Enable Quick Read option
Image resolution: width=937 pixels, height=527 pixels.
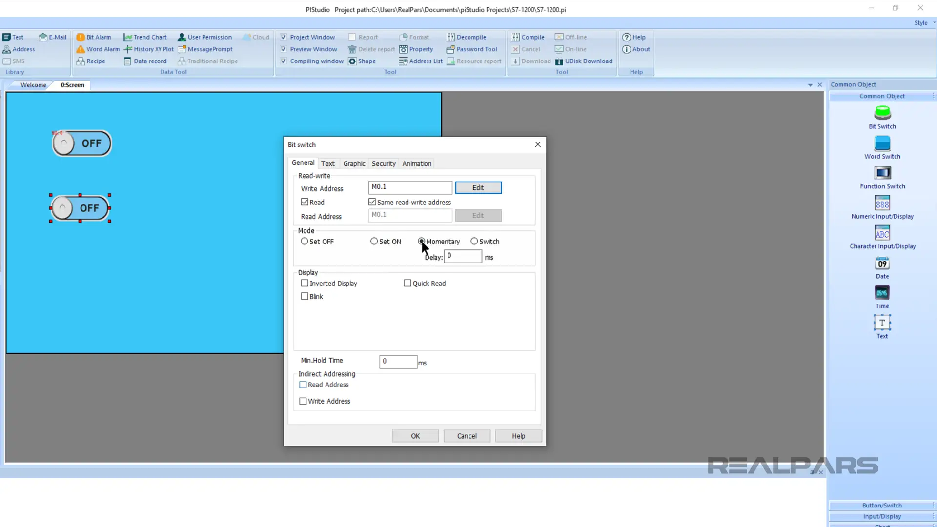(x=407, y=283)
